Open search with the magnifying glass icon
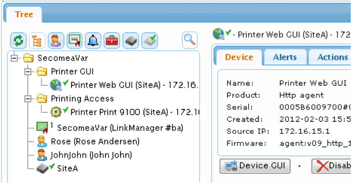Image resolution: width=355 pixels, height=183 pixels. pyautogui.click(x=190, y=40)
